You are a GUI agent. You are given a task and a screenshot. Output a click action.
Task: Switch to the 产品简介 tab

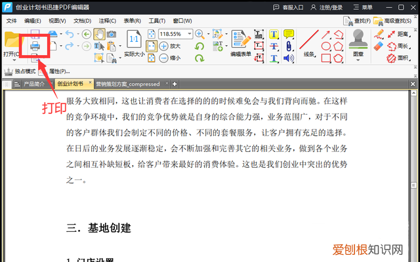[34, 84]
